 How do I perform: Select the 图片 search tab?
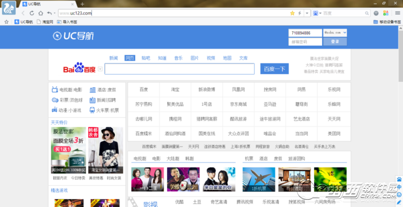(194, 58)
